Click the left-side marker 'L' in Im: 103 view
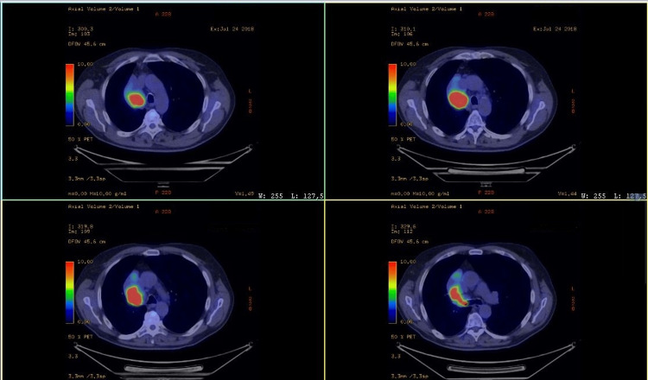 (x=250, y=91)
